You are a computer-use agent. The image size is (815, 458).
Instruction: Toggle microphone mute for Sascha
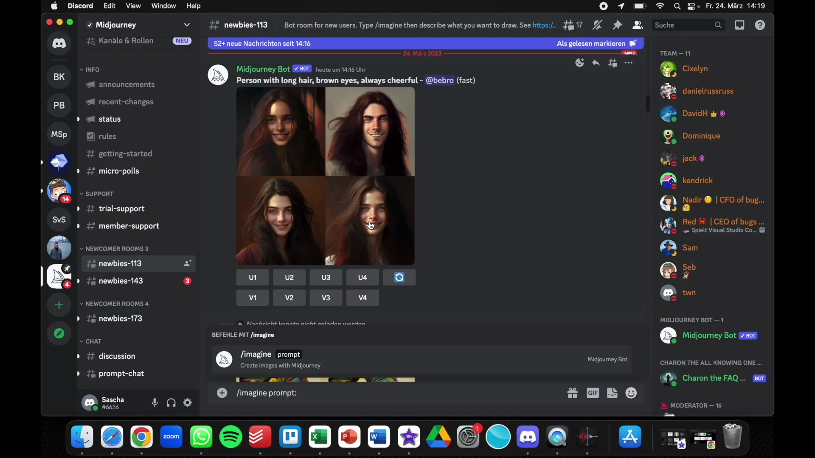pos(155,403)
